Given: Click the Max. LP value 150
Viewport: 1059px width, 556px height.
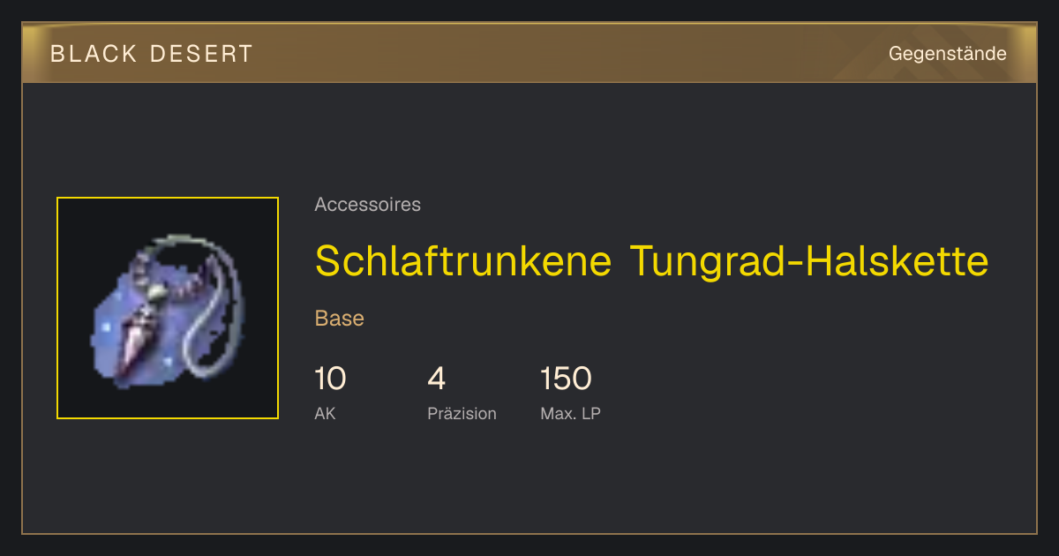Looking at the screenshot, I should click(x=566, y=379).
